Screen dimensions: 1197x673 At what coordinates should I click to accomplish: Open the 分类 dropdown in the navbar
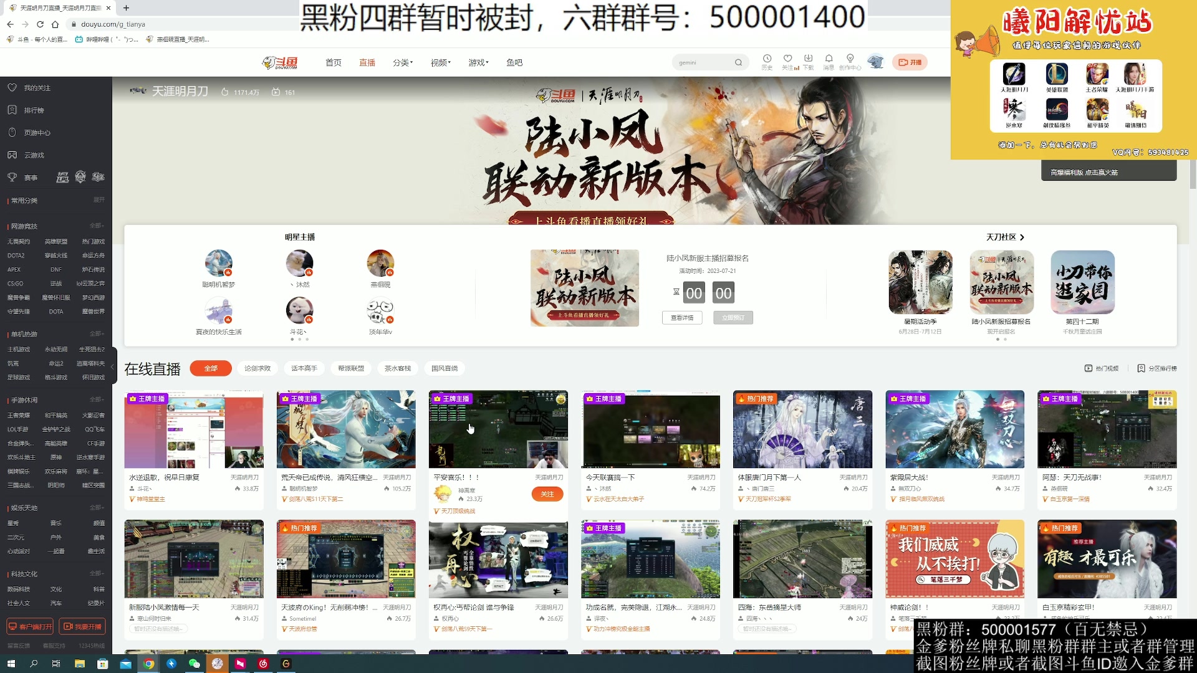[x=401, y=62]
